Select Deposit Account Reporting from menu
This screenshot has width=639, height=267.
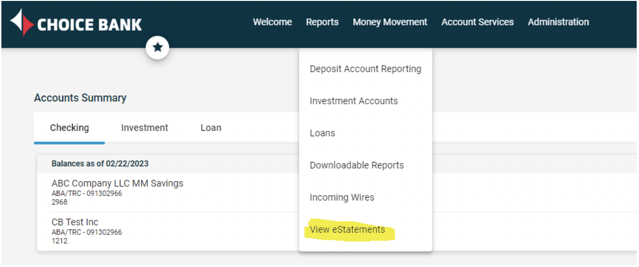[365, 69]
